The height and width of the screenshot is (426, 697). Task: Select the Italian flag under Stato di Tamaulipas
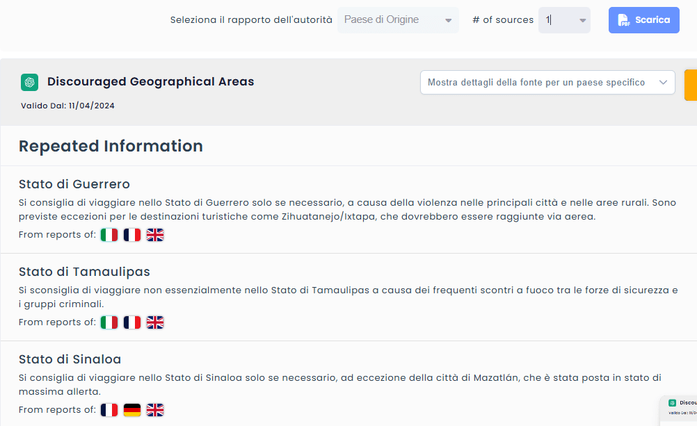pos(109,322)
